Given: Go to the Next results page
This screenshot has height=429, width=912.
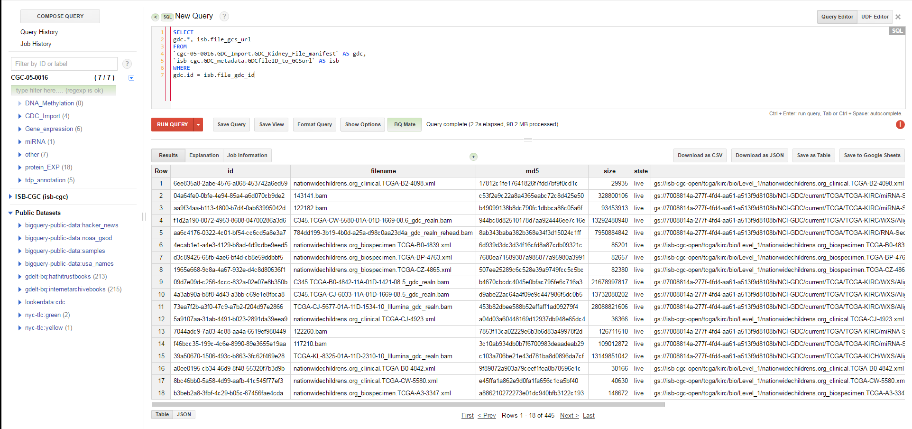Looking at the screenshot, I should pos(569,415).
